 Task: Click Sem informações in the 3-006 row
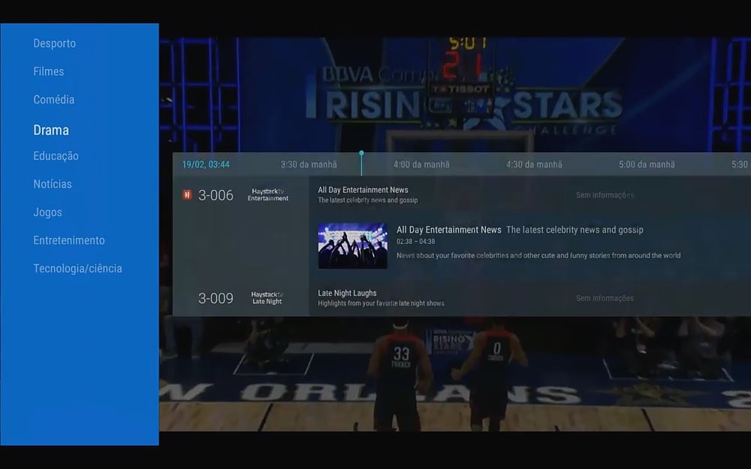[x=605, y=195]
